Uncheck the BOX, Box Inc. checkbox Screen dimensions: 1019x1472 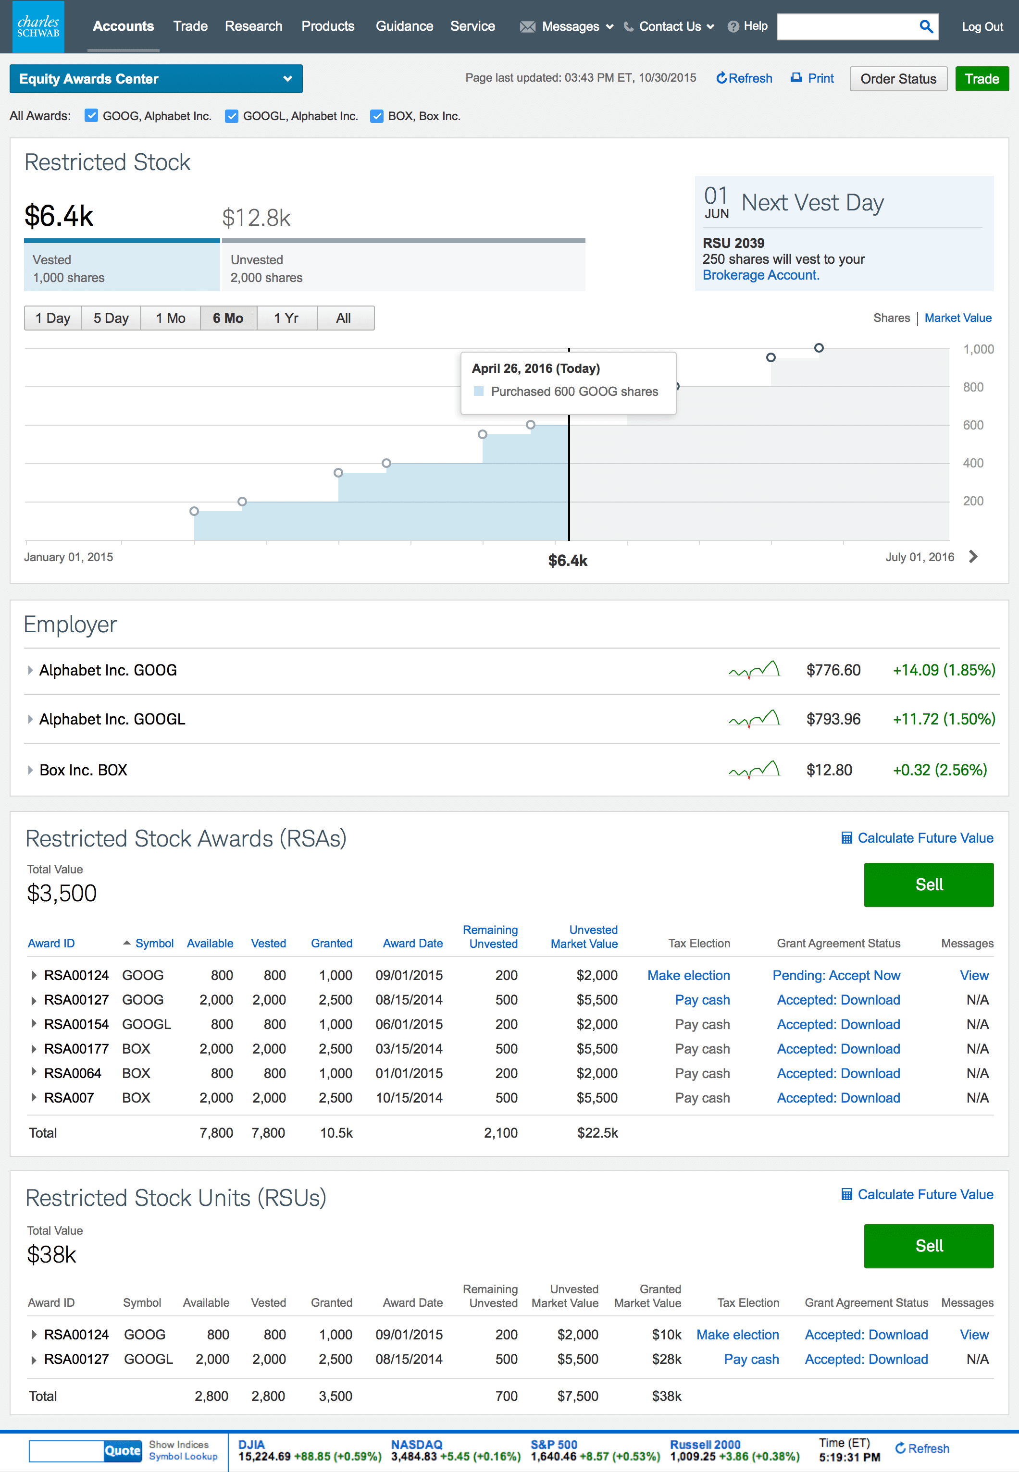point(377,115)
